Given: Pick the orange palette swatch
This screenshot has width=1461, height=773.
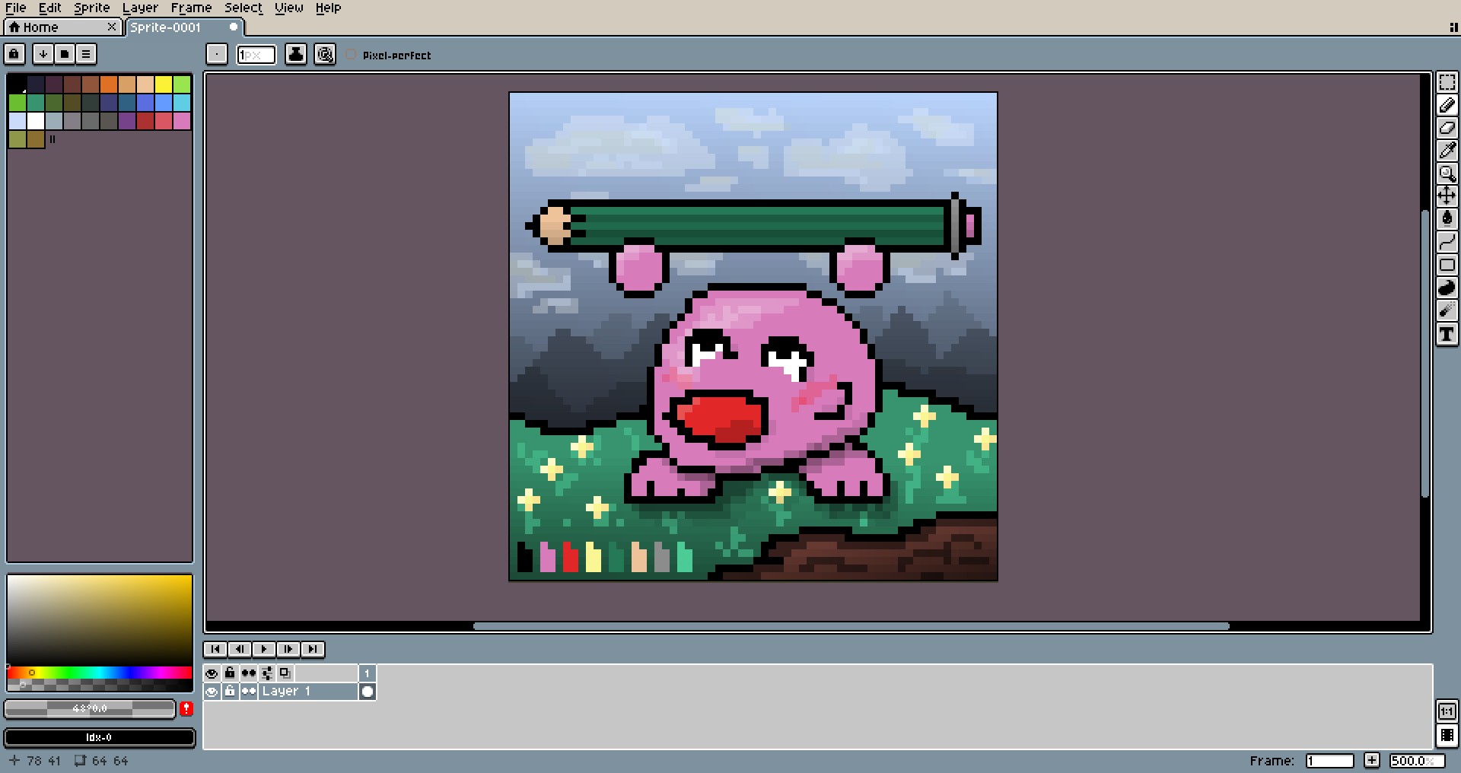Looking at the screenshot, I should click(109, 84).
